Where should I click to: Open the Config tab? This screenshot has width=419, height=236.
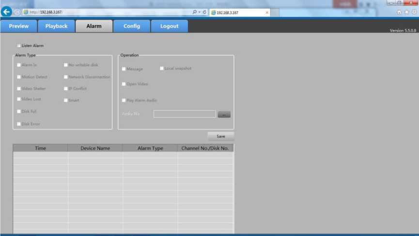[132, 26]
